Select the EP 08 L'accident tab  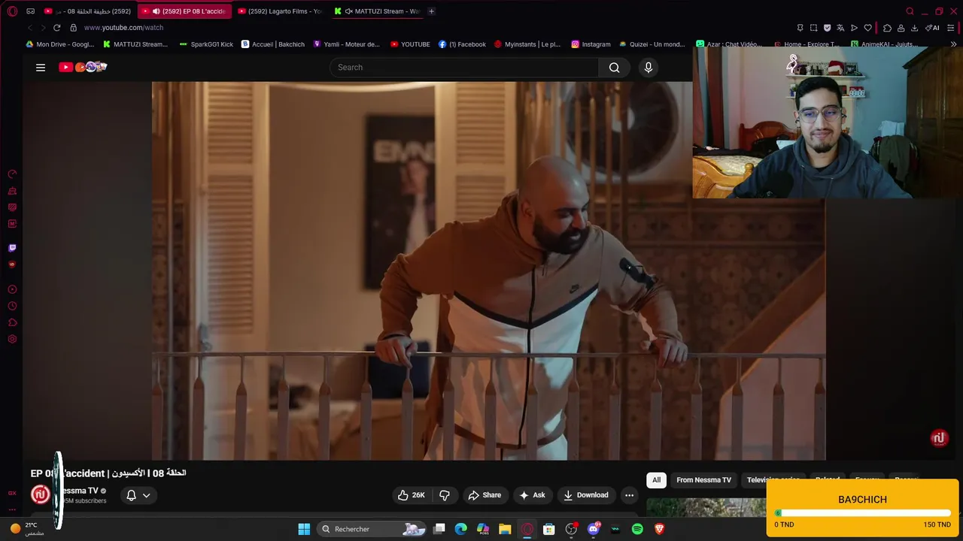click(185, 11)
